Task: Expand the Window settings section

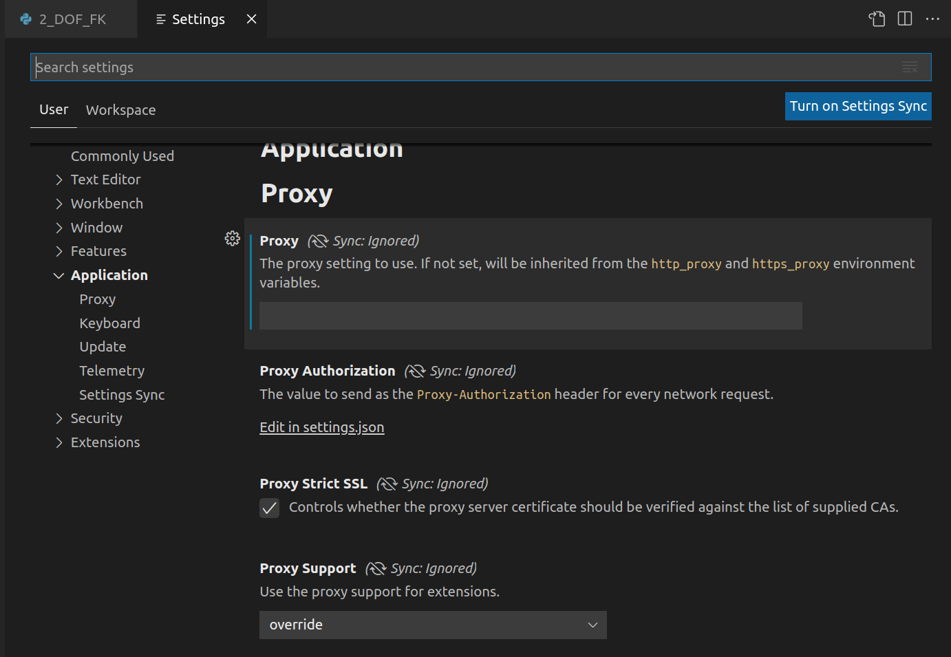Action: tap(59, 228)
